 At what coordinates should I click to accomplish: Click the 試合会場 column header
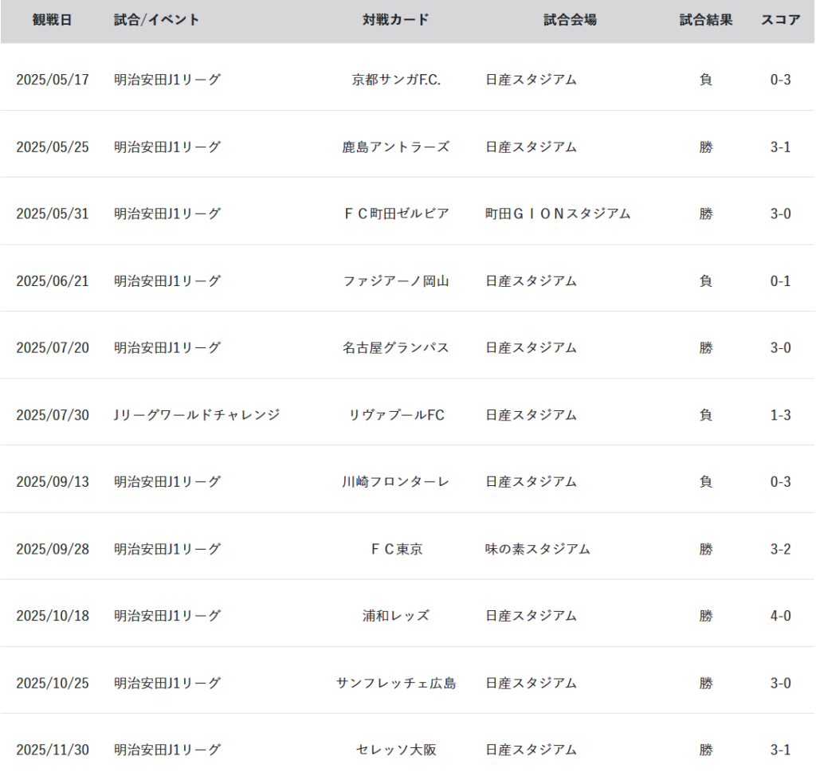[x=570, y=20]
